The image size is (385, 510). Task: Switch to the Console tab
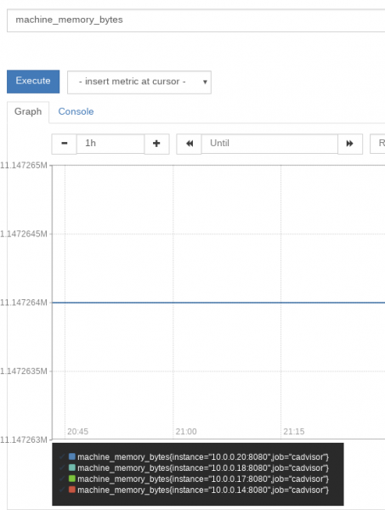[76, 111]
